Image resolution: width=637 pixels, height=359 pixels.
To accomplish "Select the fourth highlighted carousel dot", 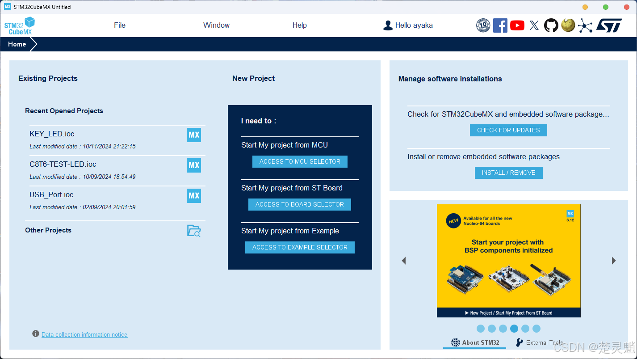I will point(514,329).
